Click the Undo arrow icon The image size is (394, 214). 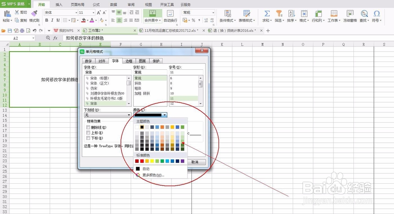click(34, 31)
